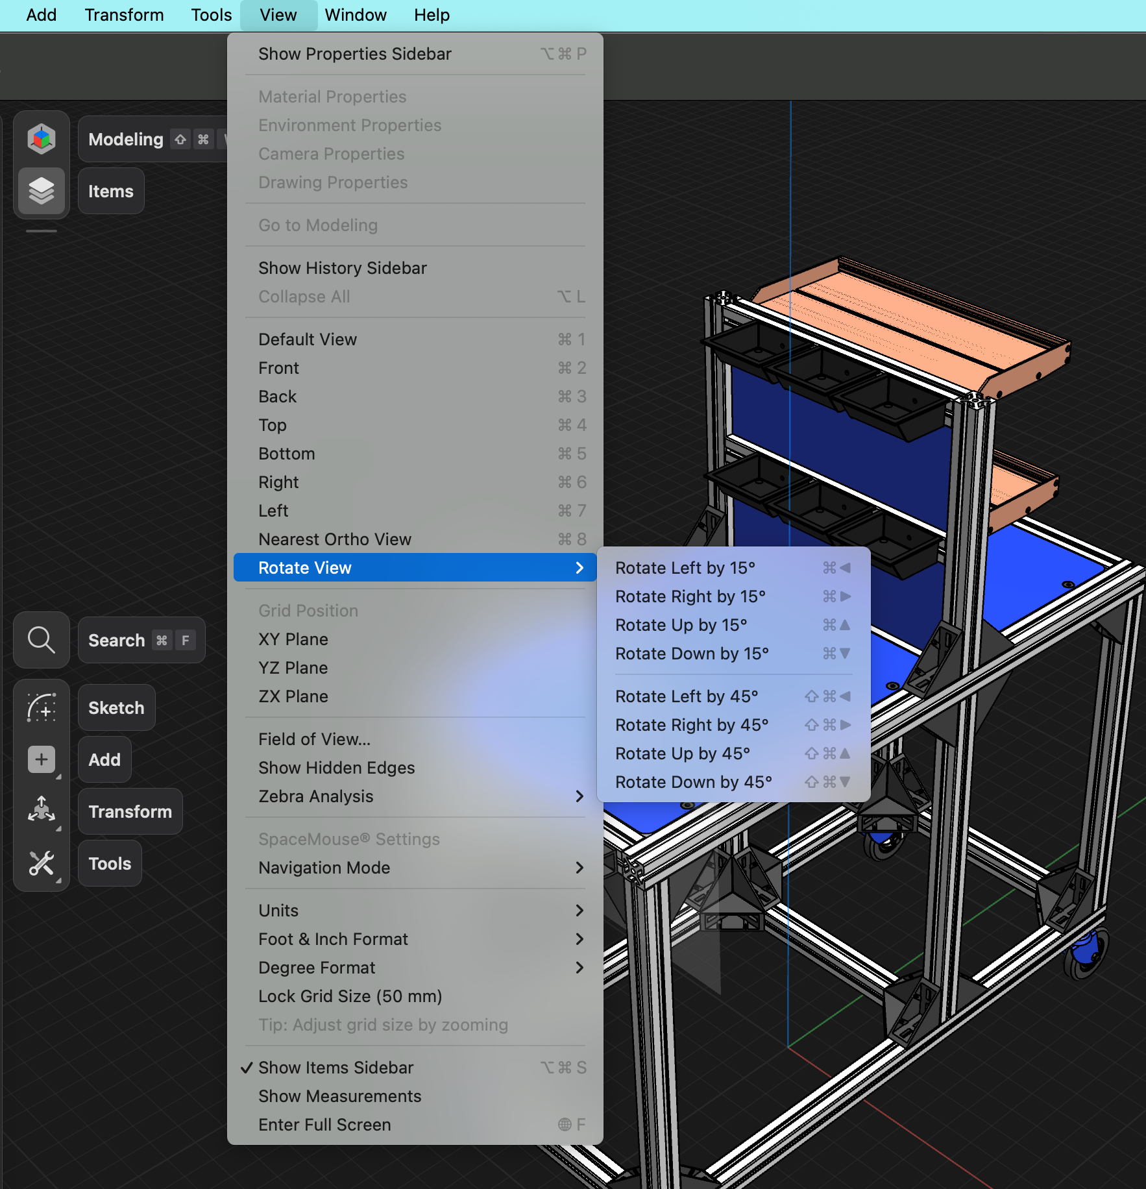Viewport: 1146px width, 1189px height.
Task: Click the Add plus icon
Action: coord(42,759)
